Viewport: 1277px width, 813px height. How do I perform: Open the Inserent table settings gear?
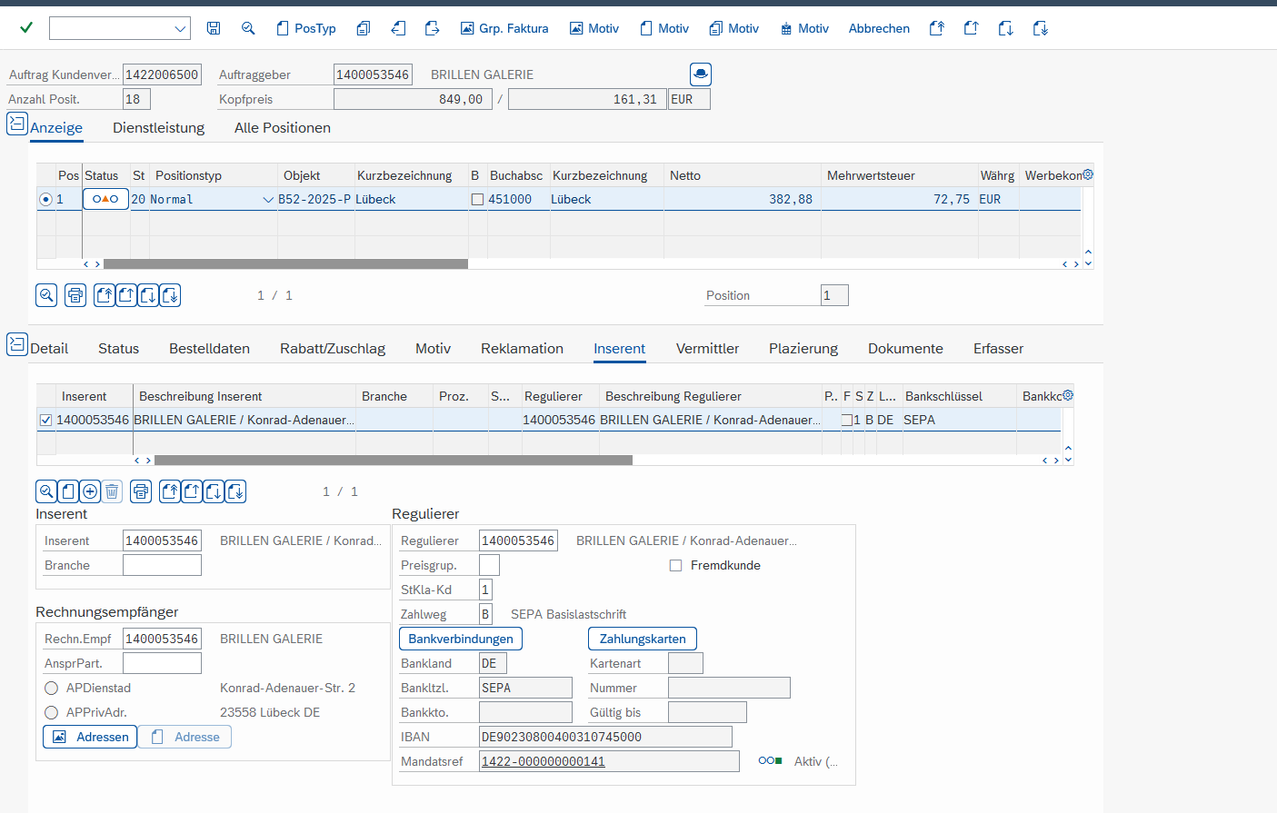pos(1068,395)
